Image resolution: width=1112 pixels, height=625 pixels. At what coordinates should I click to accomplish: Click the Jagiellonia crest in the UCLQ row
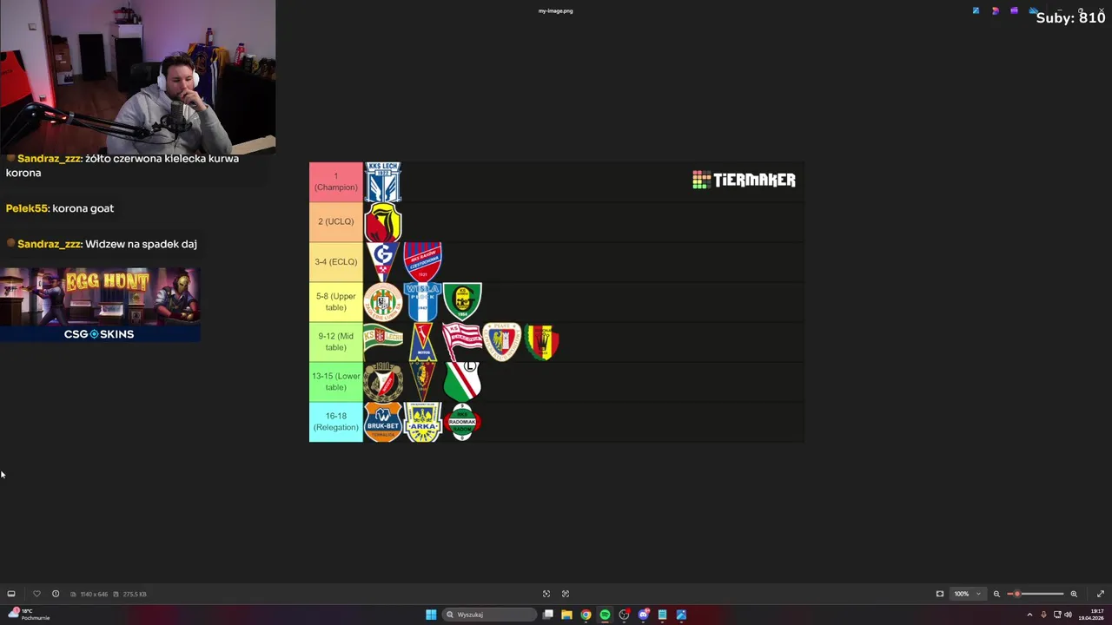383,222
